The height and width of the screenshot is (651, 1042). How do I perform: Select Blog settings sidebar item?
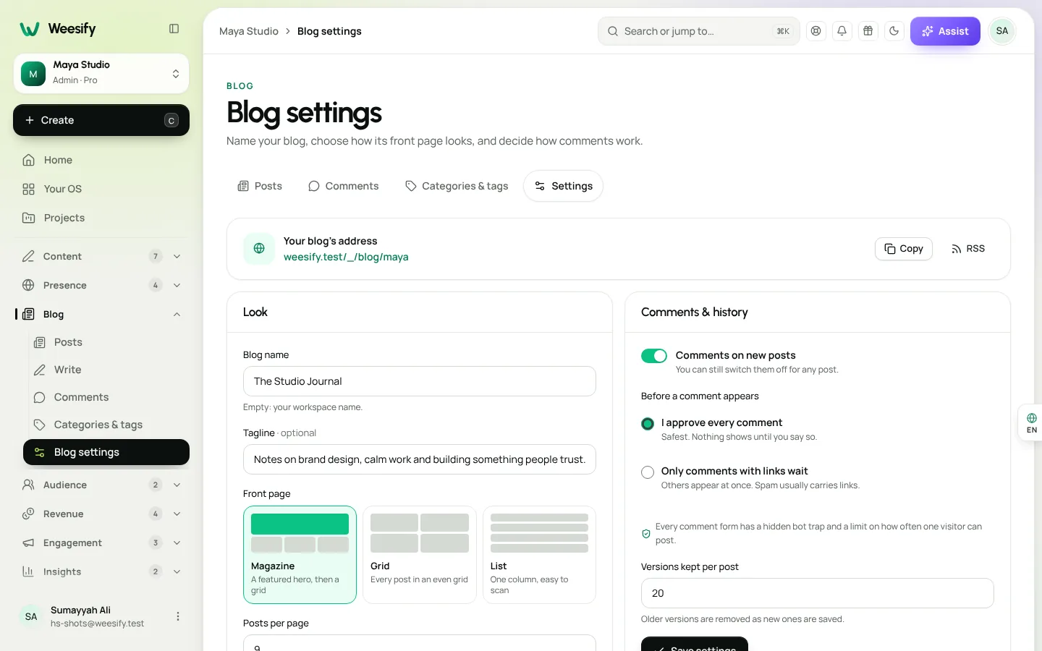[x=106, y=452]
